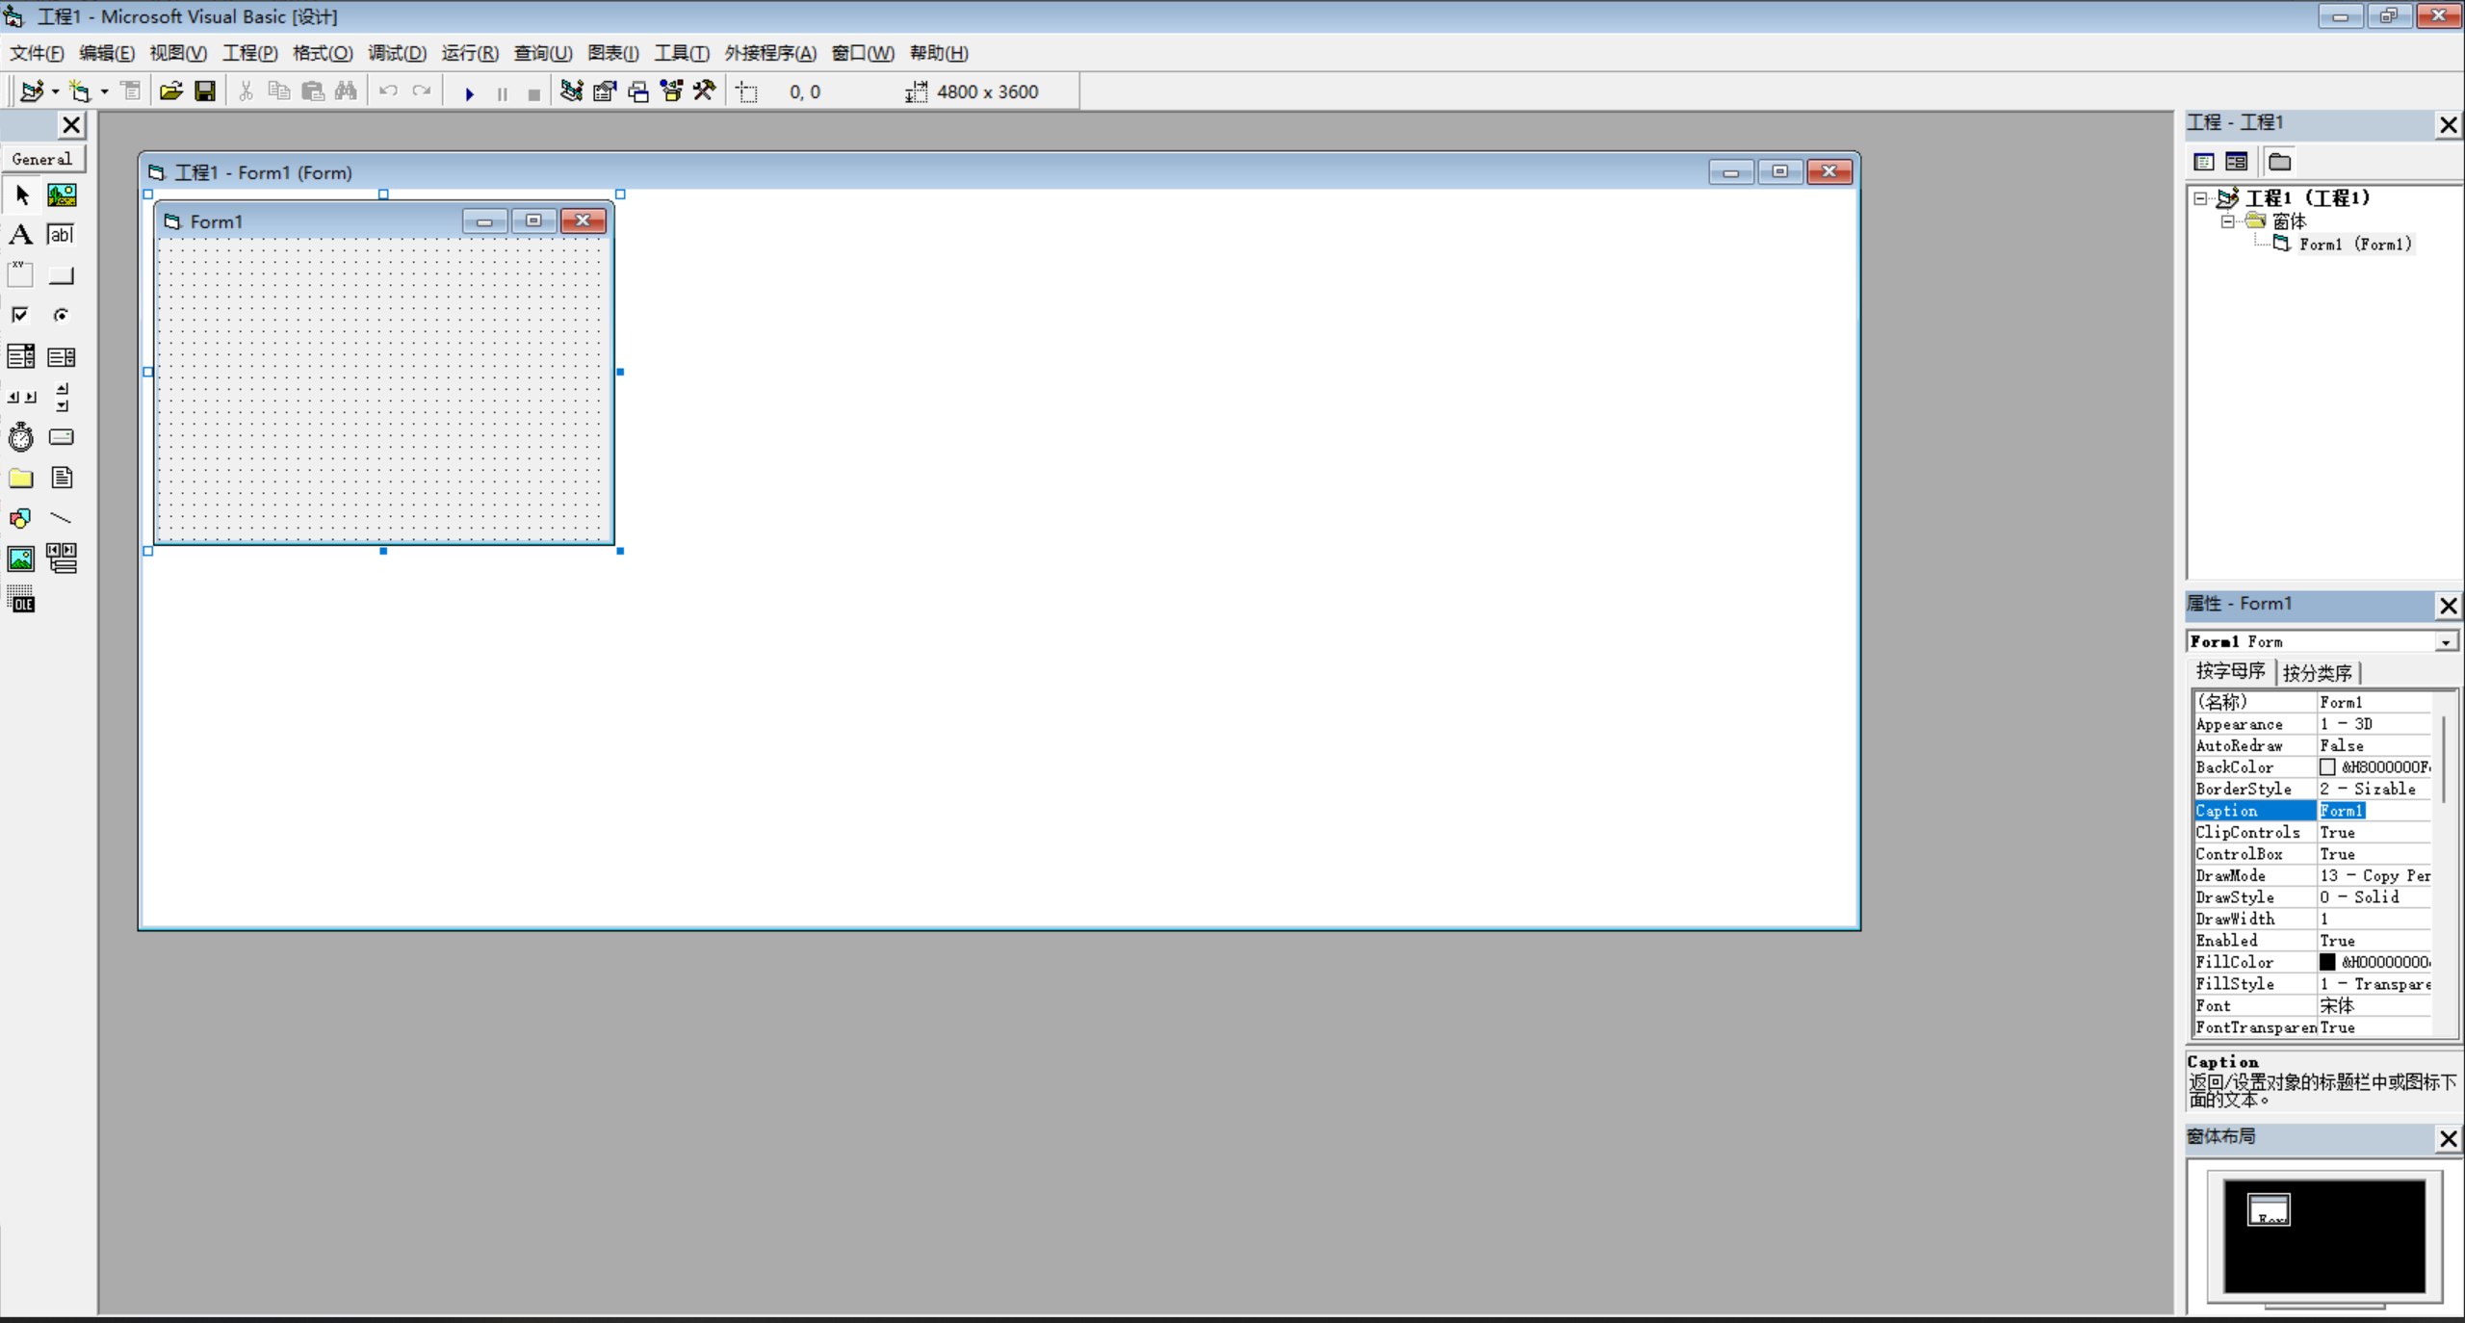Click the Find binoculars icon
The height and width of the screenshot is (1323, 2465).
pos(346,91)
